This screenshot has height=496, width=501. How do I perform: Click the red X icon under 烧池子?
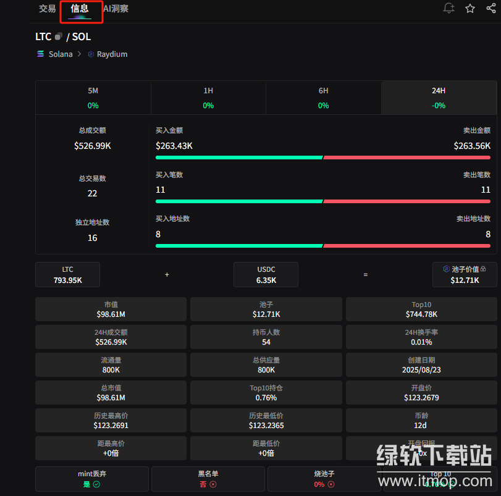click(331, 484)
